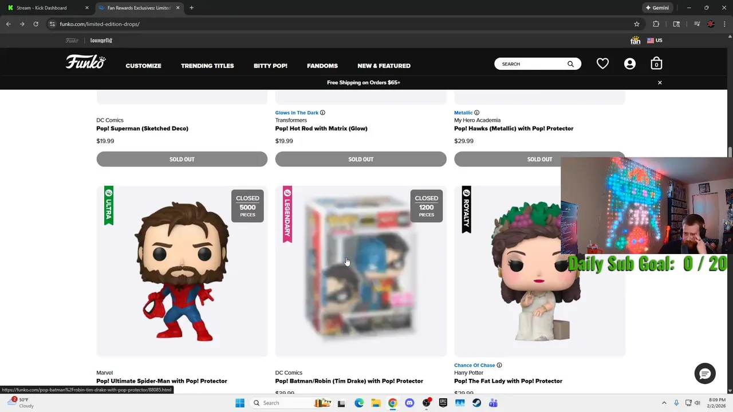This screenshot has width=733, height=412.
Task: Click Sold Out button under Hot Rod
Action: [361, 159]
